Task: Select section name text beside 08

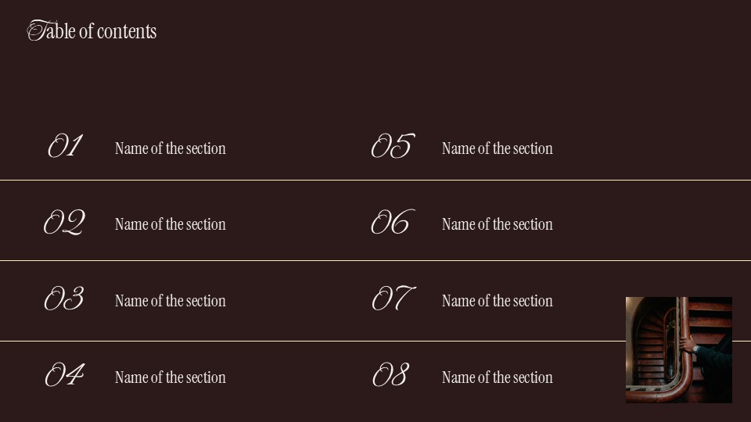Action: tap(497, 377)
